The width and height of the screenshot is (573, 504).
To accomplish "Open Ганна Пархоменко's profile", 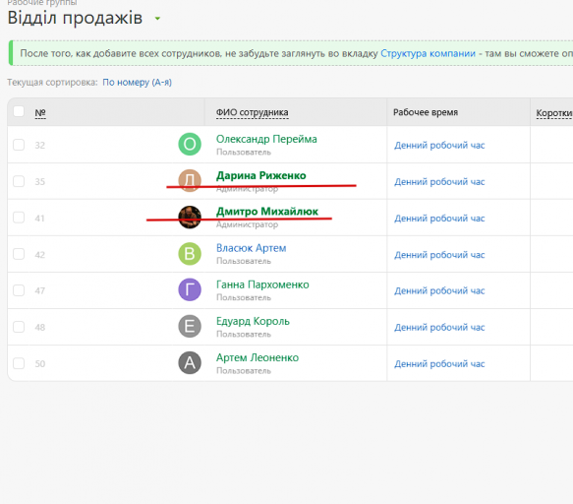I will click(262, 284).
